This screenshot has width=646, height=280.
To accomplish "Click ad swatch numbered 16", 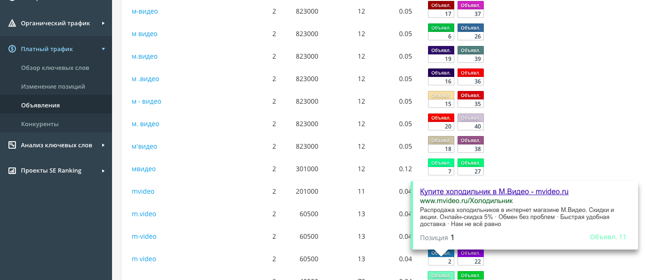I will pos(441,77).
